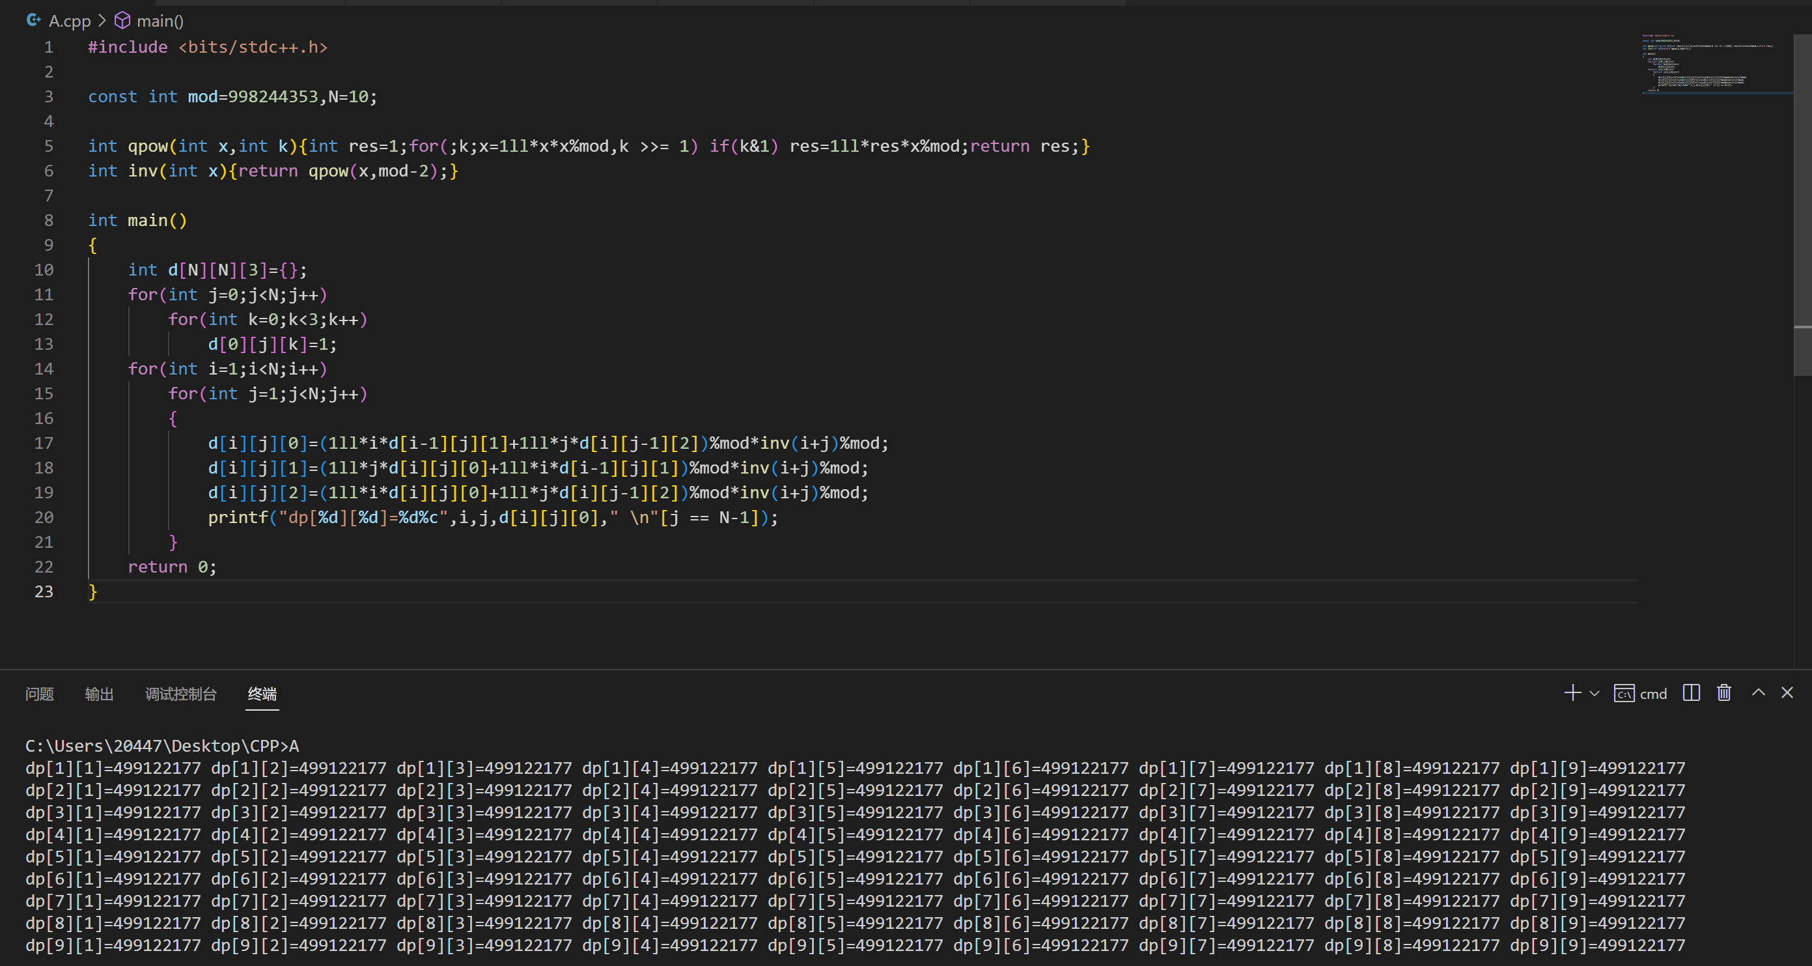Click line number 23 in gutter
The width and height of the screenshot is (1812, 966).
pyautogui.click(x=44, y=591)
